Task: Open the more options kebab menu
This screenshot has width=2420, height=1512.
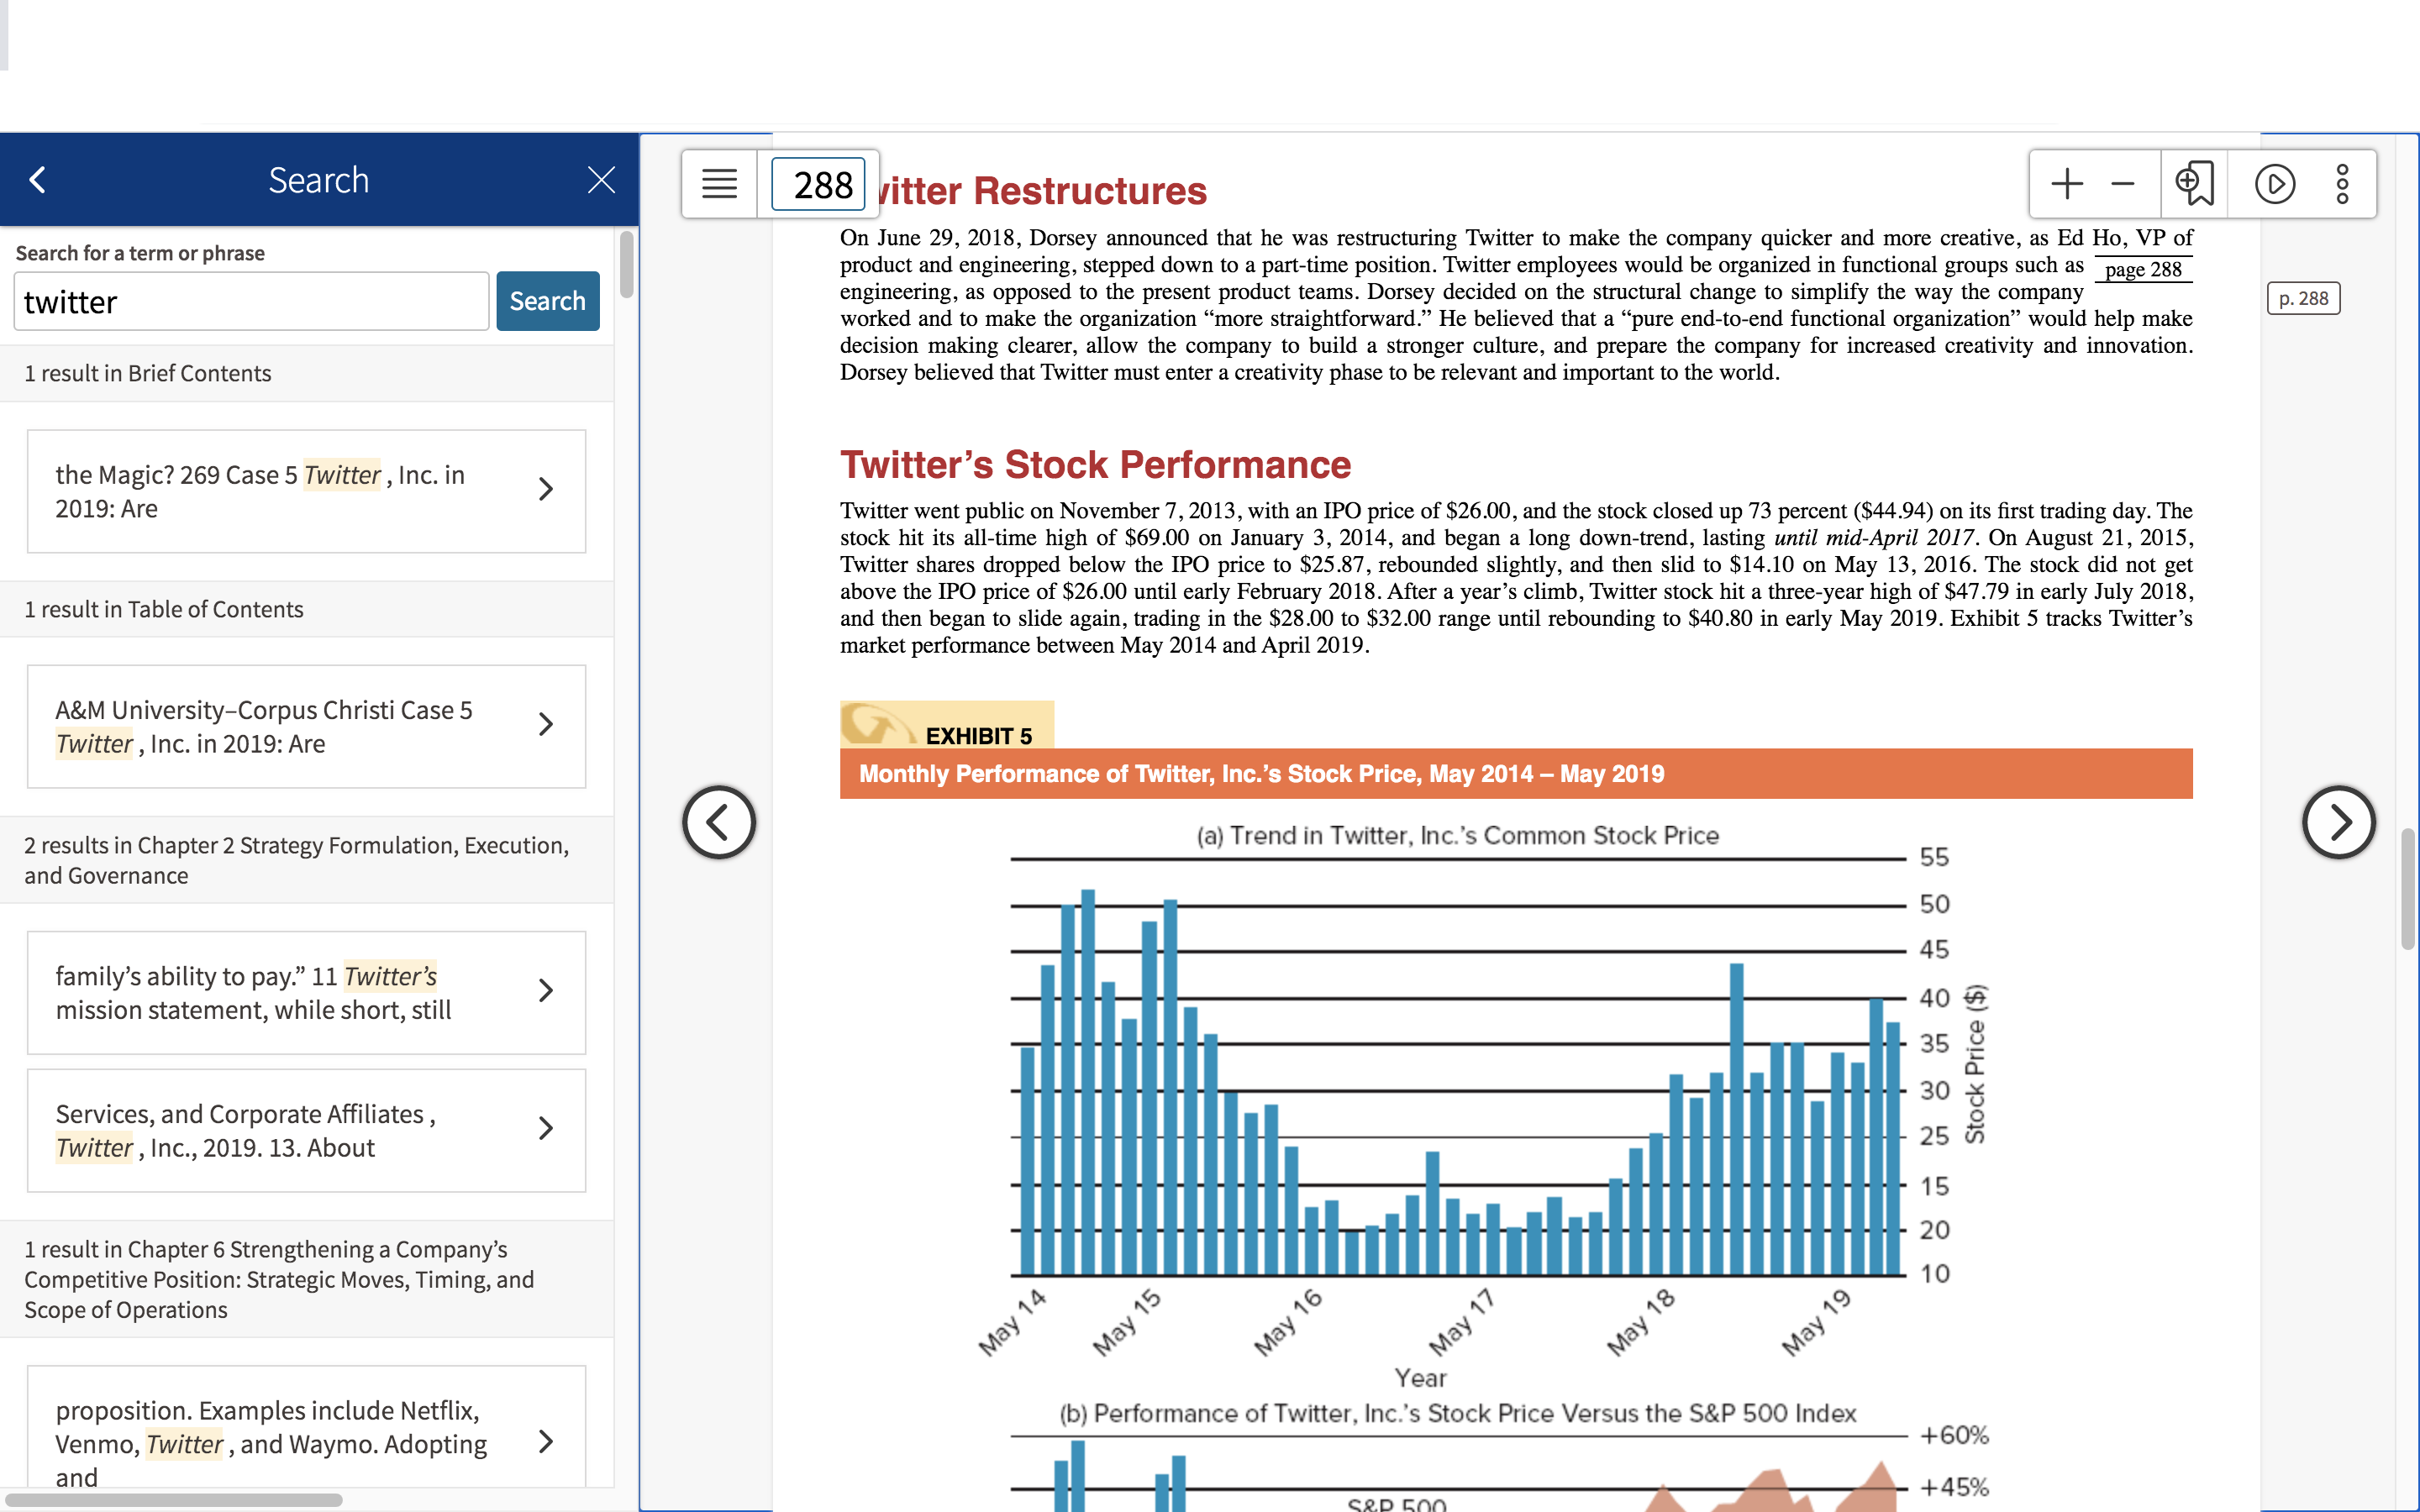Action: tap(2342, 184)
